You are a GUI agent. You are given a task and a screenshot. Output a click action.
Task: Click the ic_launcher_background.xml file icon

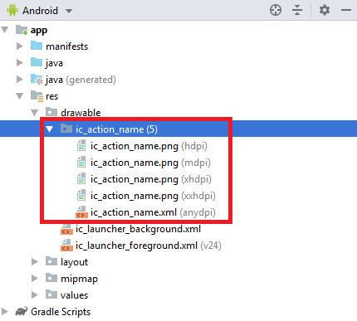pyautogui.click(x=66, y=229)
